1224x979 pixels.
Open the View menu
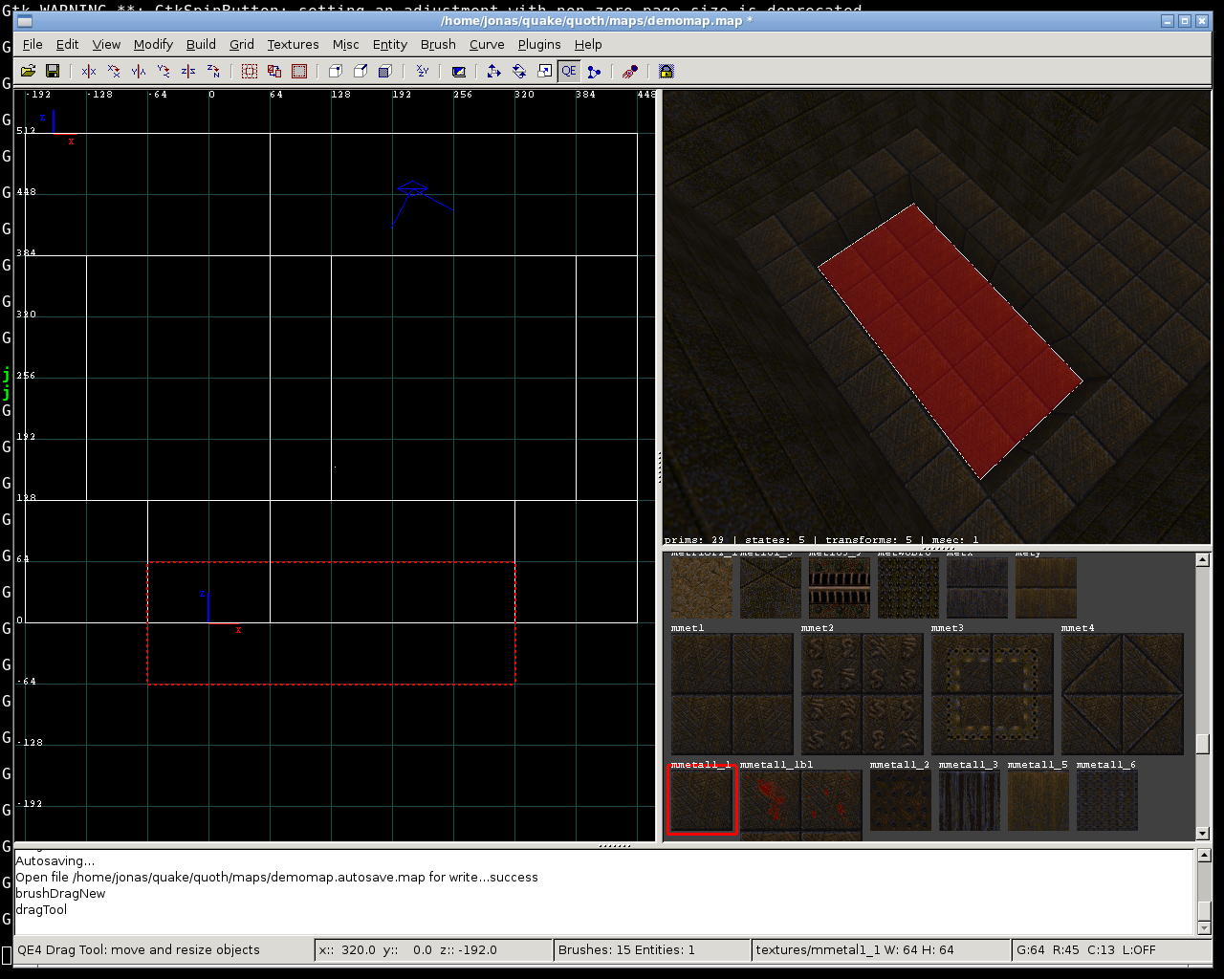106,44
